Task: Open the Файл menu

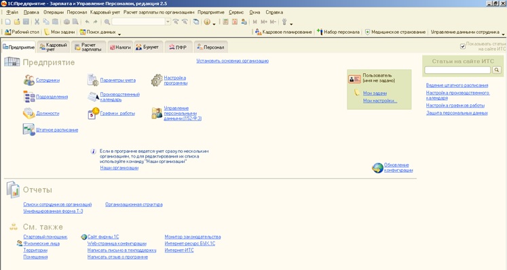Action: (12, 12)
